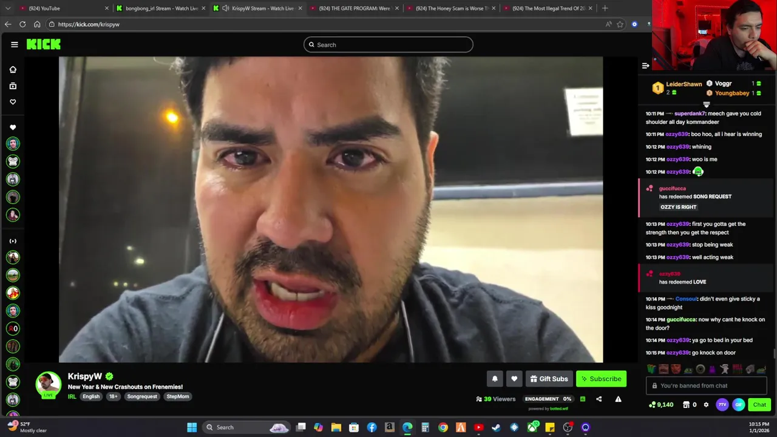Expand the leaderboard chevron below gifters

coord(706,104)
